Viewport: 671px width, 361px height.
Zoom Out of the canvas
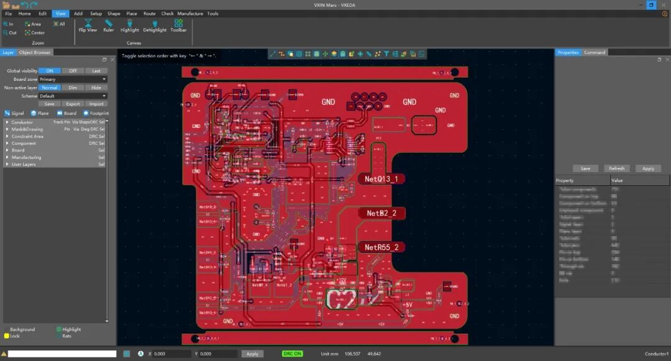pos(10,32)
